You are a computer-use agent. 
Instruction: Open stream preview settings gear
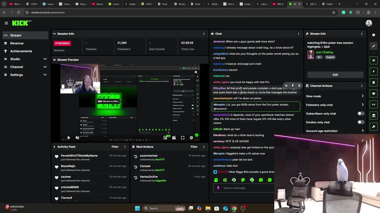coord(191,138)
